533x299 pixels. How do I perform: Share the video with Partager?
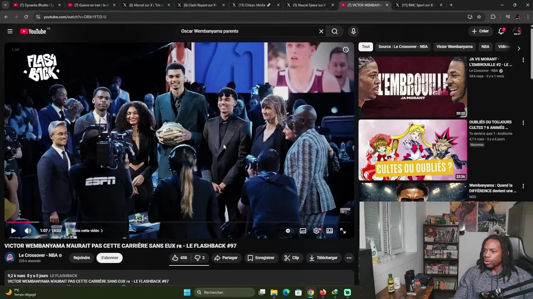pyautogui.click(x=226, y=258)
